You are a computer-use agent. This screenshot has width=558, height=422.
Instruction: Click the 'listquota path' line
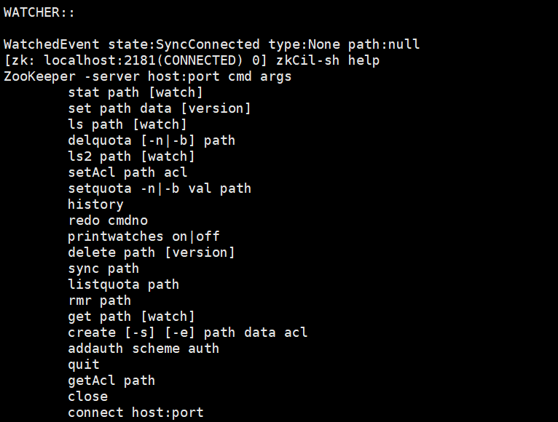coord(124,284)
